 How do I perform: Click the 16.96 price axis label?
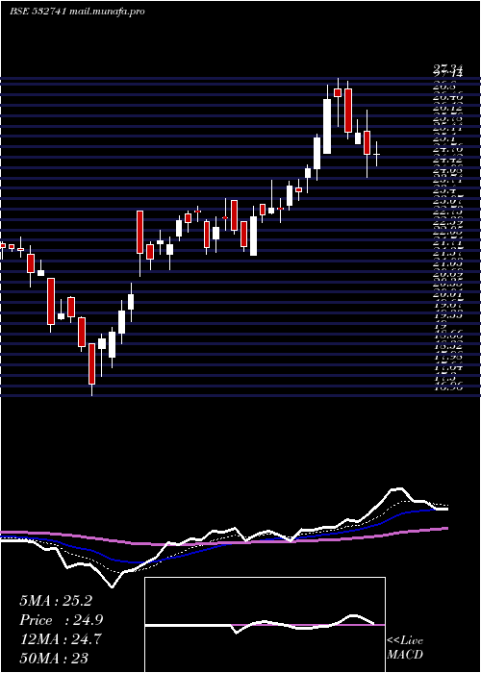448,386
